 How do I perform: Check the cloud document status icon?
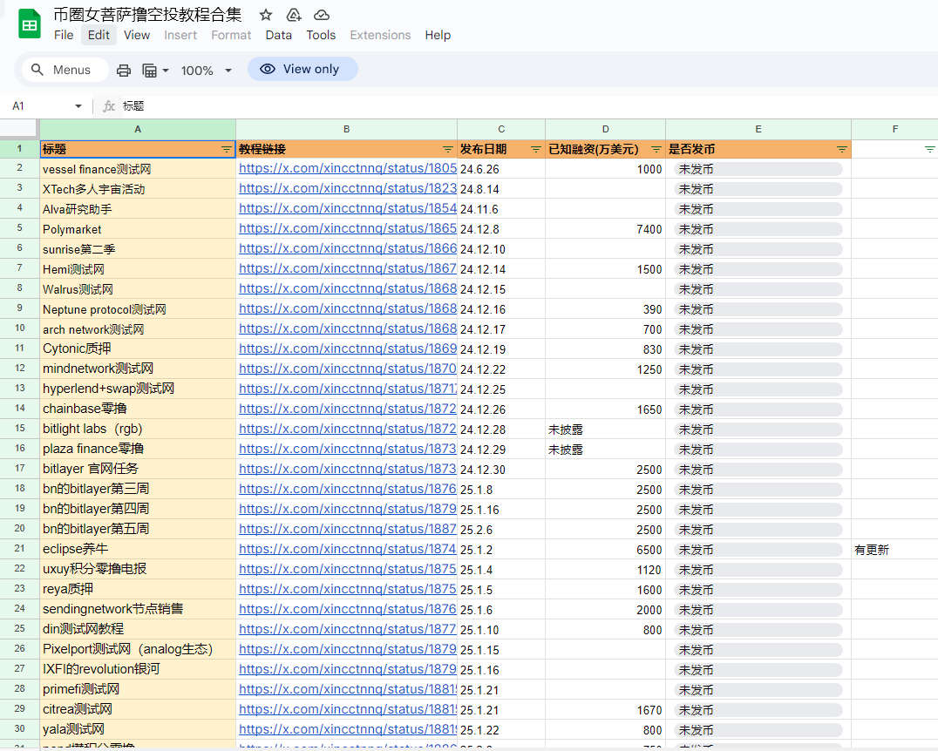click(x=322, y=15)
